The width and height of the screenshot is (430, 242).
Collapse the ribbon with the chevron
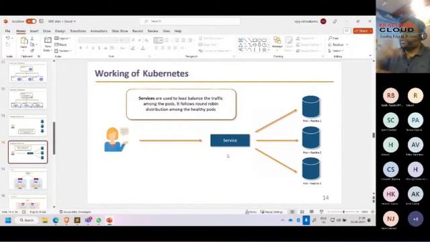[370, 56]
